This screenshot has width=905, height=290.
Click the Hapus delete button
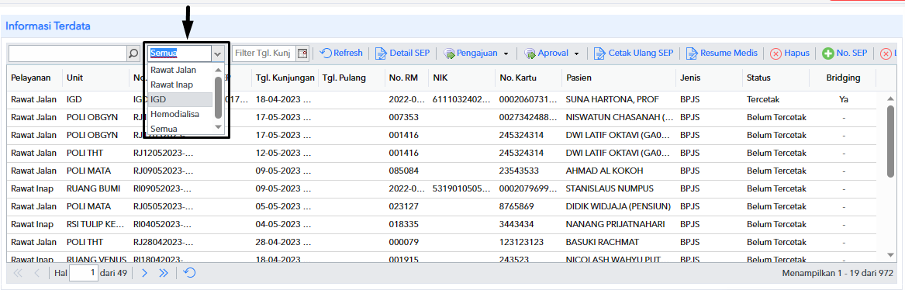(x=790, y=53)
